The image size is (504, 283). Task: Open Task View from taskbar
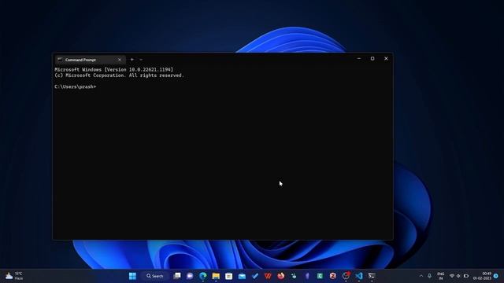(x=176, y=276)
